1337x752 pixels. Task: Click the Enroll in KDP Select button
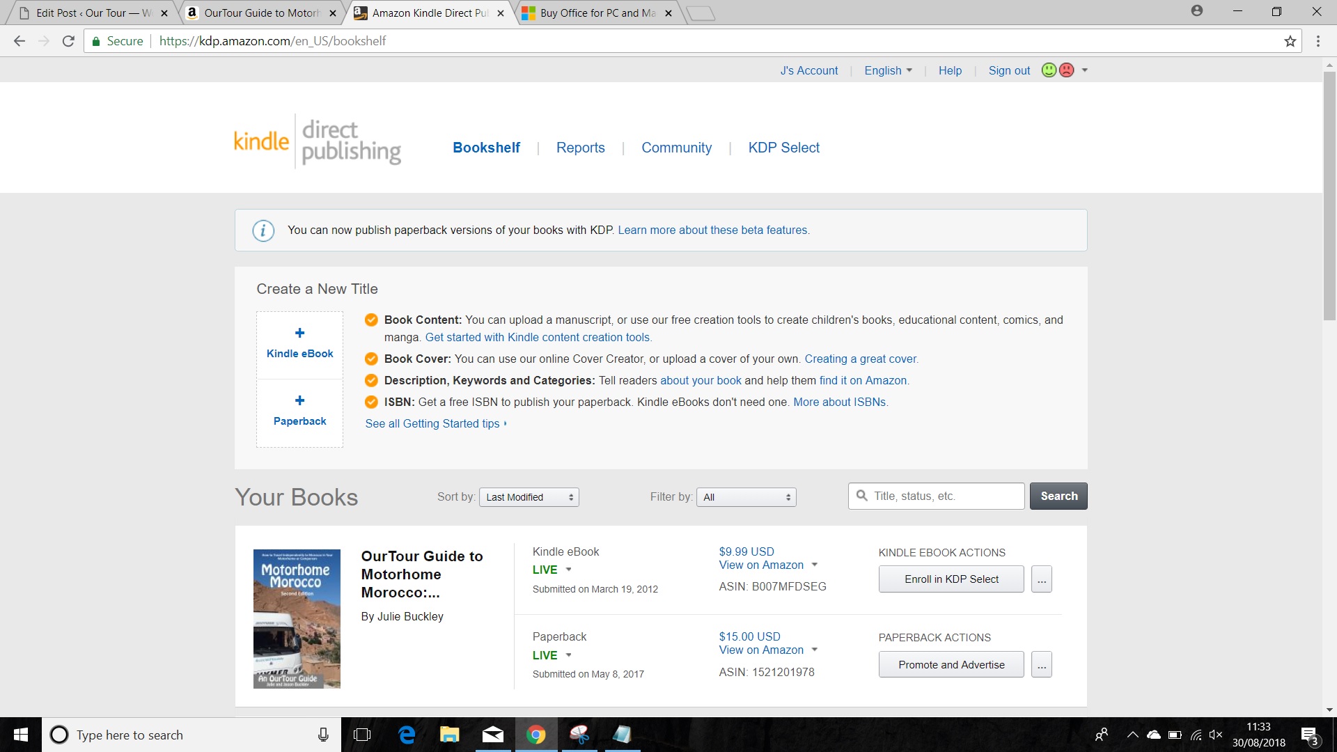[951, 579]
